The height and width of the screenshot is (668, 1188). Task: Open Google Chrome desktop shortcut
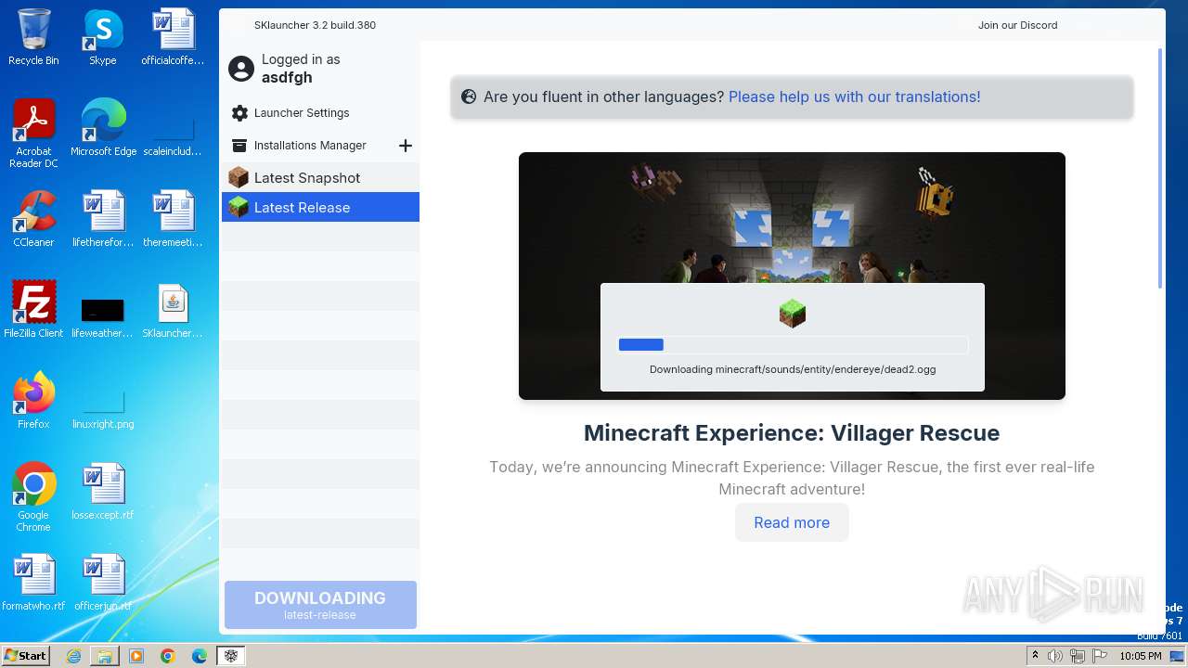click(33, 497)
